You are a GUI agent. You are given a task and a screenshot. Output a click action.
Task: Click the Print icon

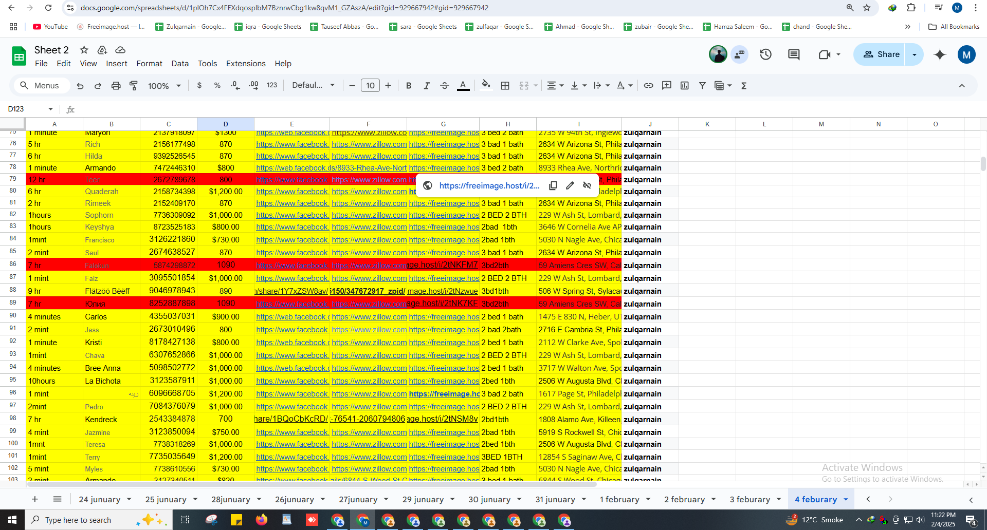coord(116,86)
